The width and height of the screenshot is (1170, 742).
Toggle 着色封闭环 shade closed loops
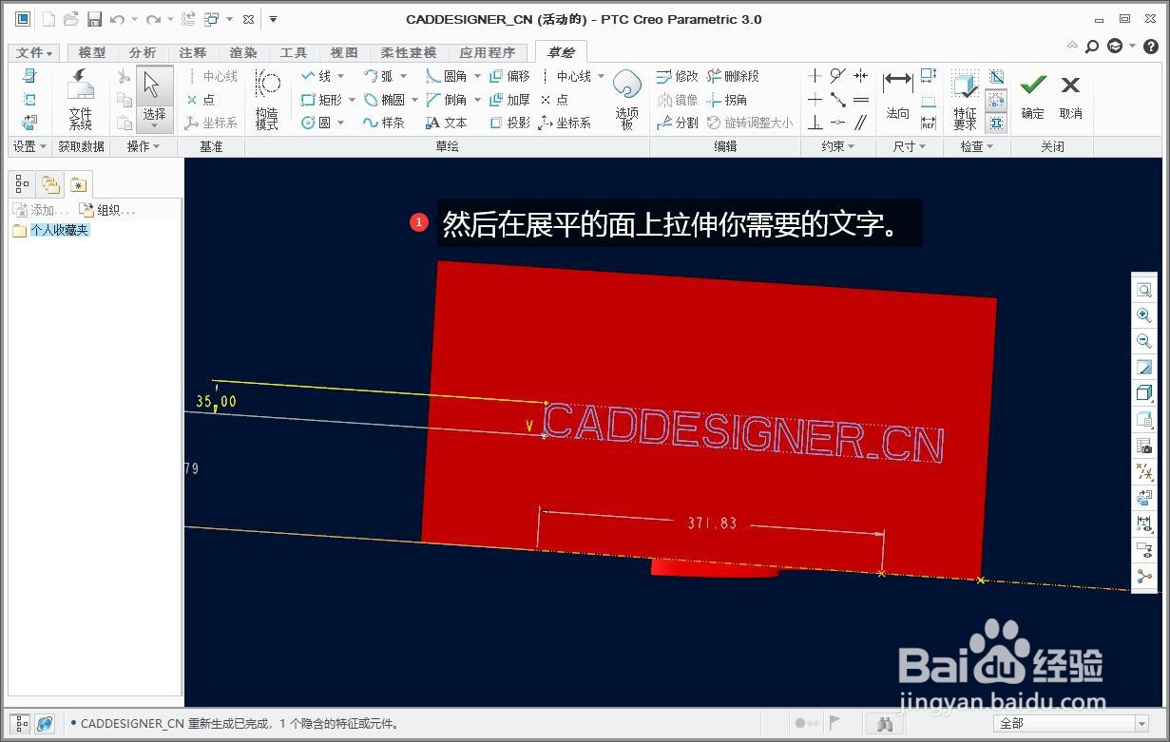pos(996,123)
